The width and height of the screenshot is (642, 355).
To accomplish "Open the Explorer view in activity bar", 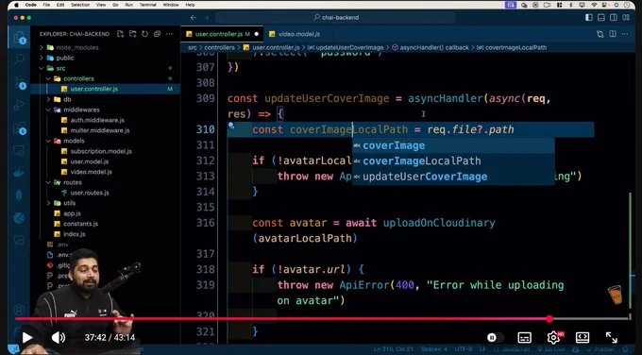I will 19,38.
